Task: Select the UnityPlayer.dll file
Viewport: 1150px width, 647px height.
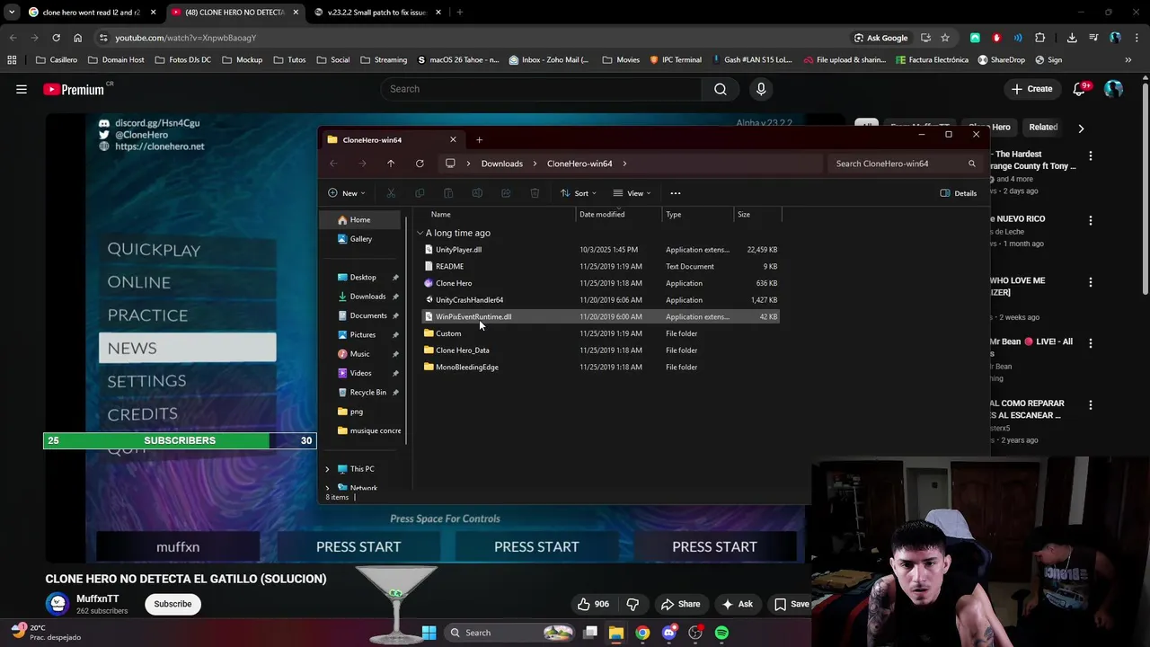Action: [x=458, y=250]
